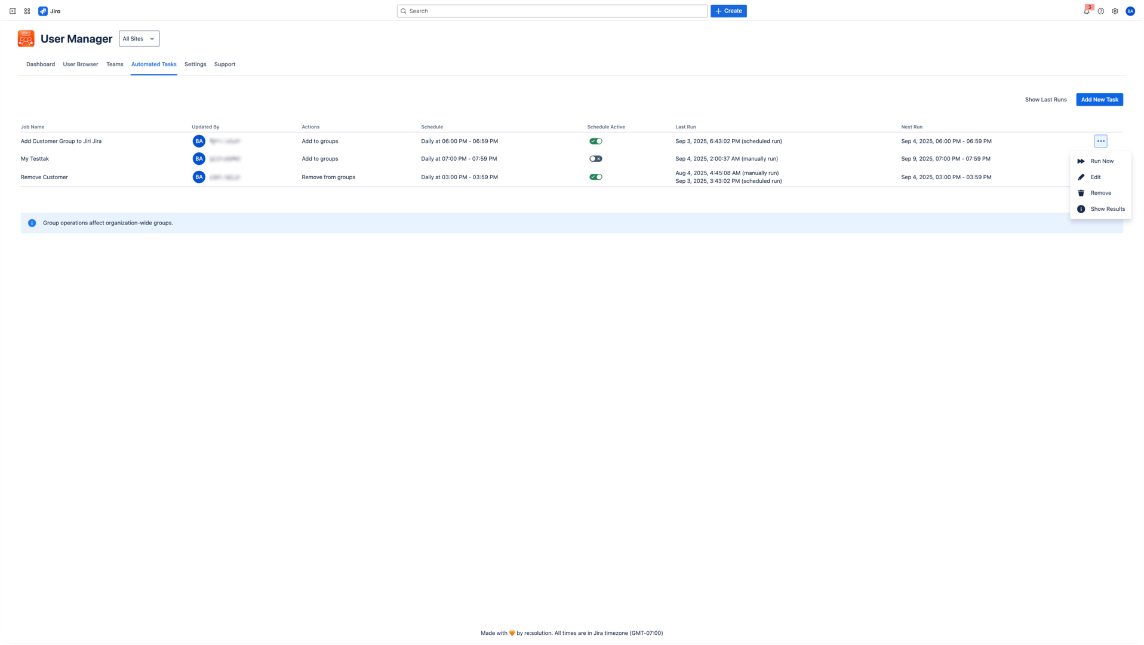Select Run Now from the context menu
The image size is (1144, 645).
[x=1102, y=161]
